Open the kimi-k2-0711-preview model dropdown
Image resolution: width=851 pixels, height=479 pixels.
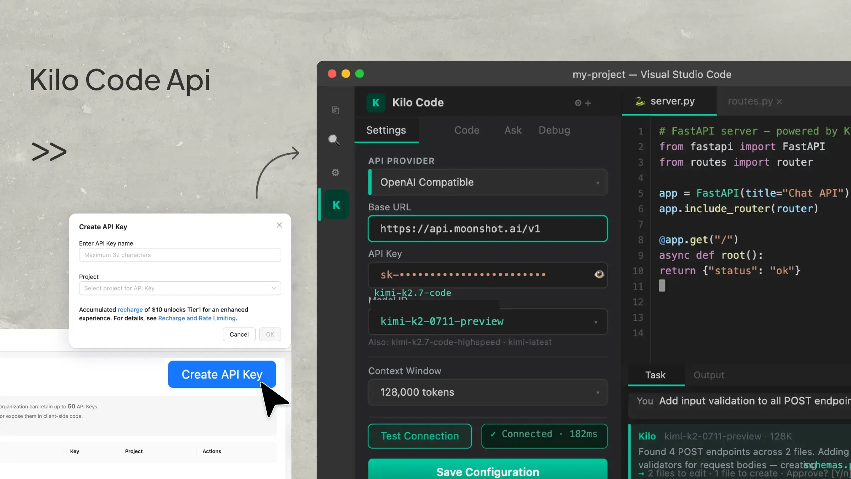coord(488,321)
